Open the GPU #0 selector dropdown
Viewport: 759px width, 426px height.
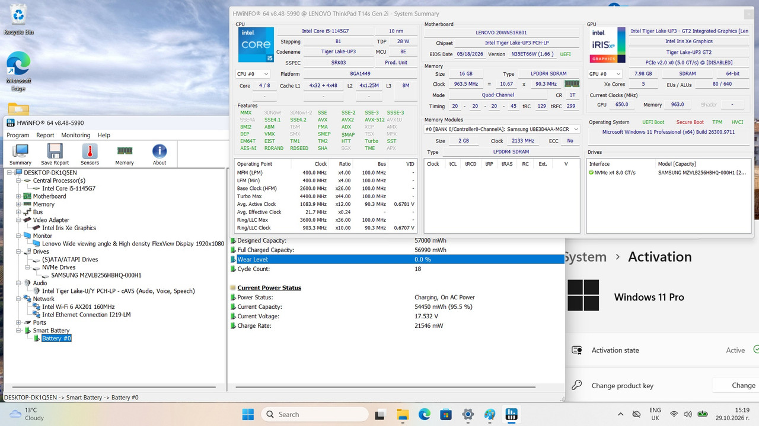604,74
